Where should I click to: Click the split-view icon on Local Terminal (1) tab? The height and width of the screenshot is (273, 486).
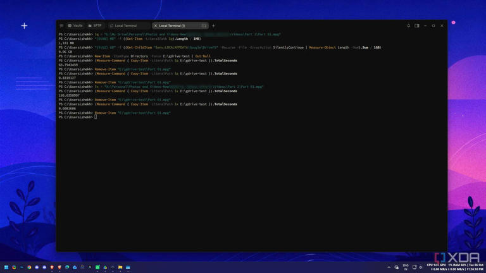tap(204, 26)
